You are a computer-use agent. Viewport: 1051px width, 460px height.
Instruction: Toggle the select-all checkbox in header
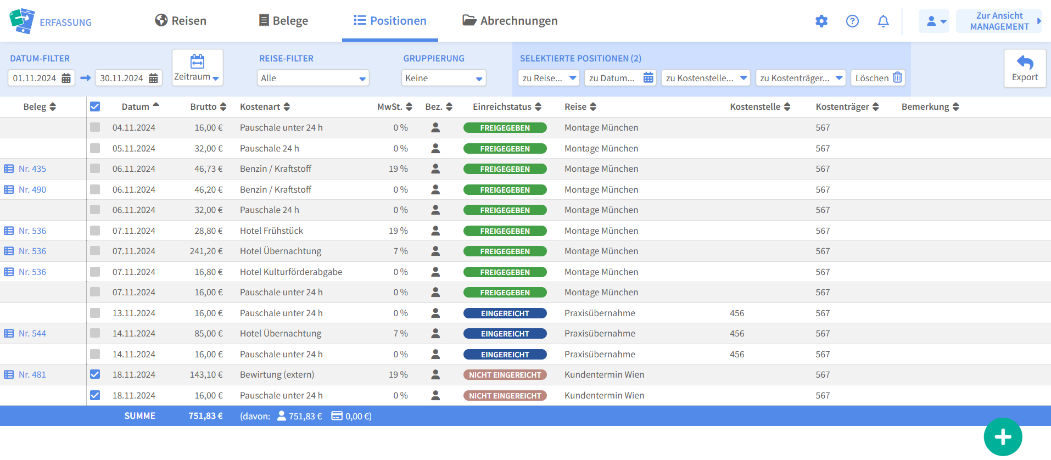95,106
